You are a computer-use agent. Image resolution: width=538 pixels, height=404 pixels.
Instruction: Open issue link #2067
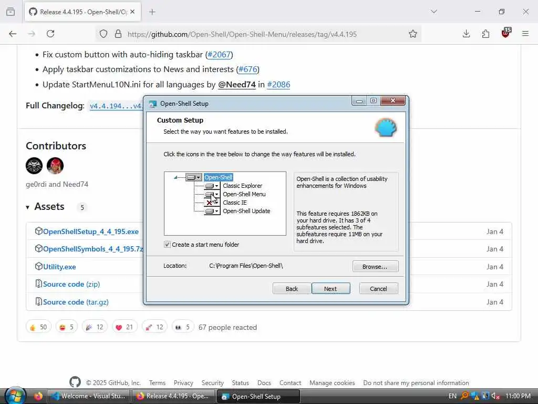pyautogui.click(x=219, y=55)
